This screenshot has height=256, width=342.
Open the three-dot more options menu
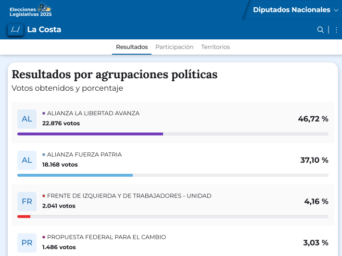(336, 30)
